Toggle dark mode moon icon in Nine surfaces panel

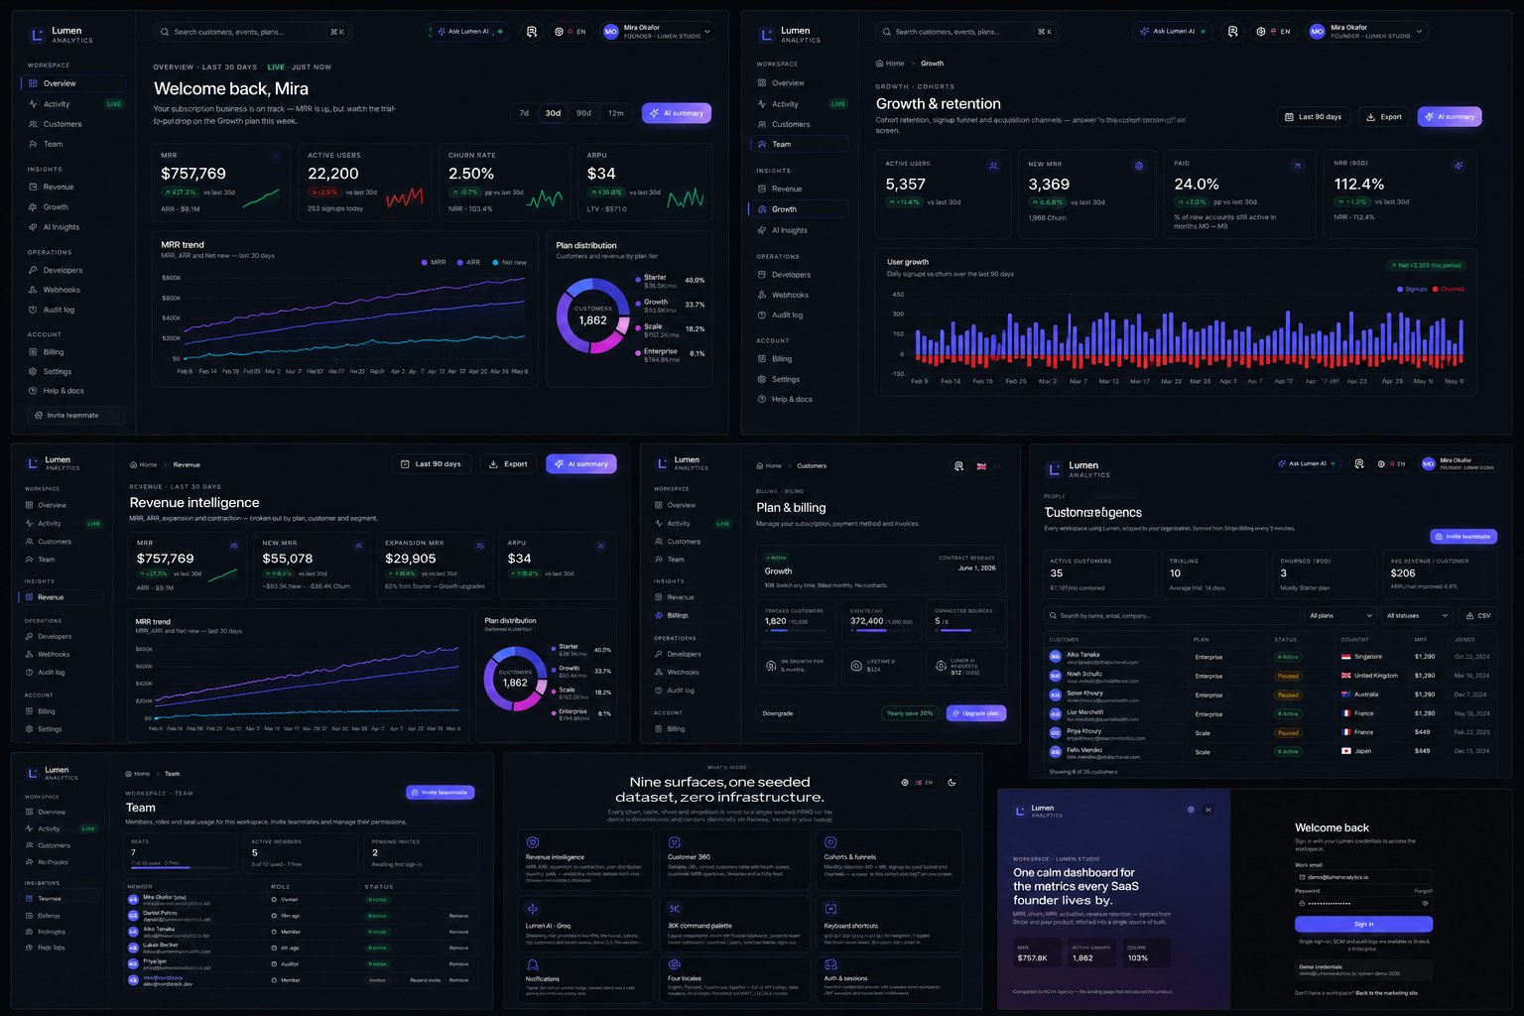[x=952, y=782]
